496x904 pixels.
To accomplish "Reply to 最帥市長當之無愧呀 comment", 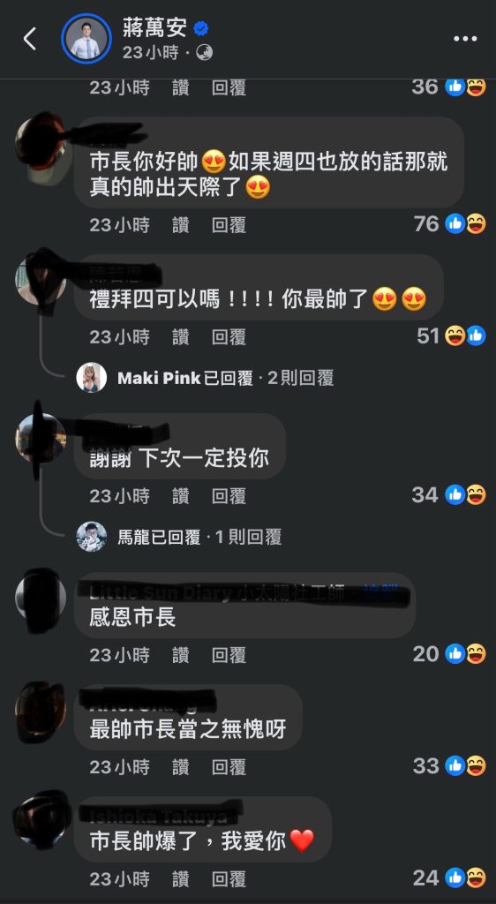I will [229, 766].
